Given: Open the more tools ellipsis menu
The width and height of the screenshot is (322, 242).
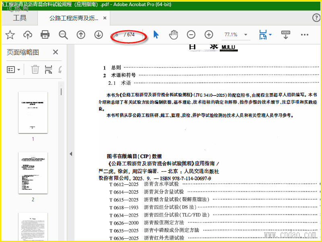Looking at the screenshot, I should tap(305, 35).
